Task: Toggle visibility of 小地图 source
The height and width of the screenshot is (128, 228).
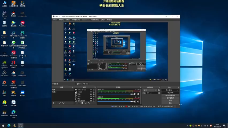Action: click(91, 92)
